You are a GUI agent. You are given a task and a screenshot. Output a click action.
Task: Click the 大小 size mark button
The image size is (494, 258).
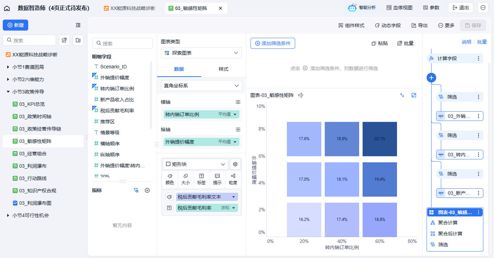coord(186,179)
